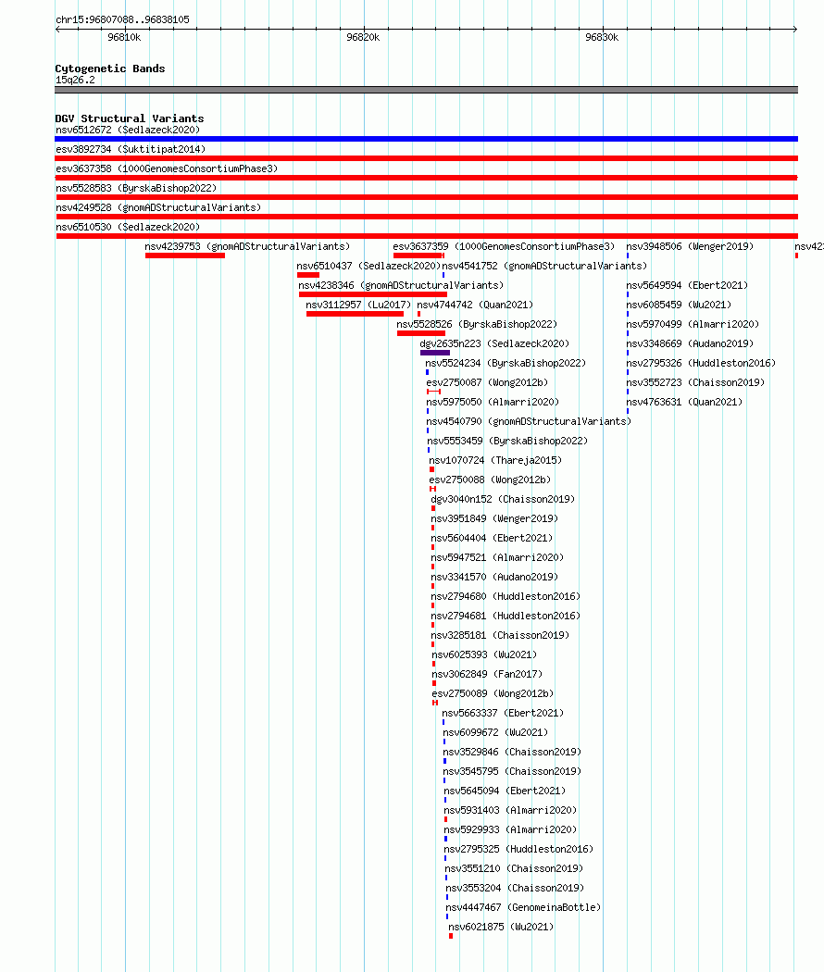The height and width of the screenshot is (972, 824).
Task: Click nsv2794681 (Huddleston2016) label
Action: [x=506, y=617]
